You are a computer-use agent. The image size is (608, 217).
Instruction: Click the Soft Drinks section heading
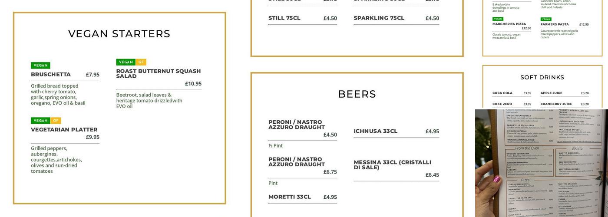(x=542, y=77)
